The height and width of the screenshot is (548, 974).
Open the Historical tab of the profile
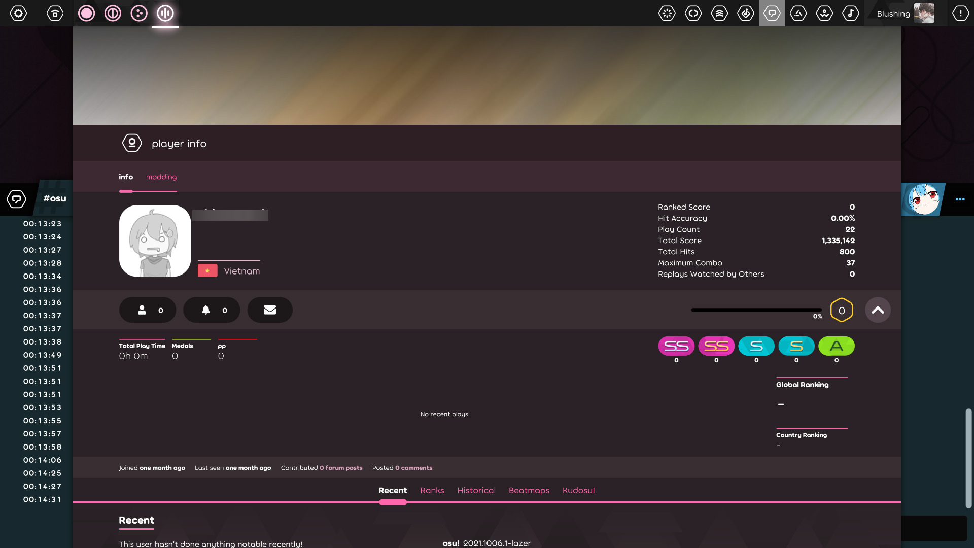point(476,490)
